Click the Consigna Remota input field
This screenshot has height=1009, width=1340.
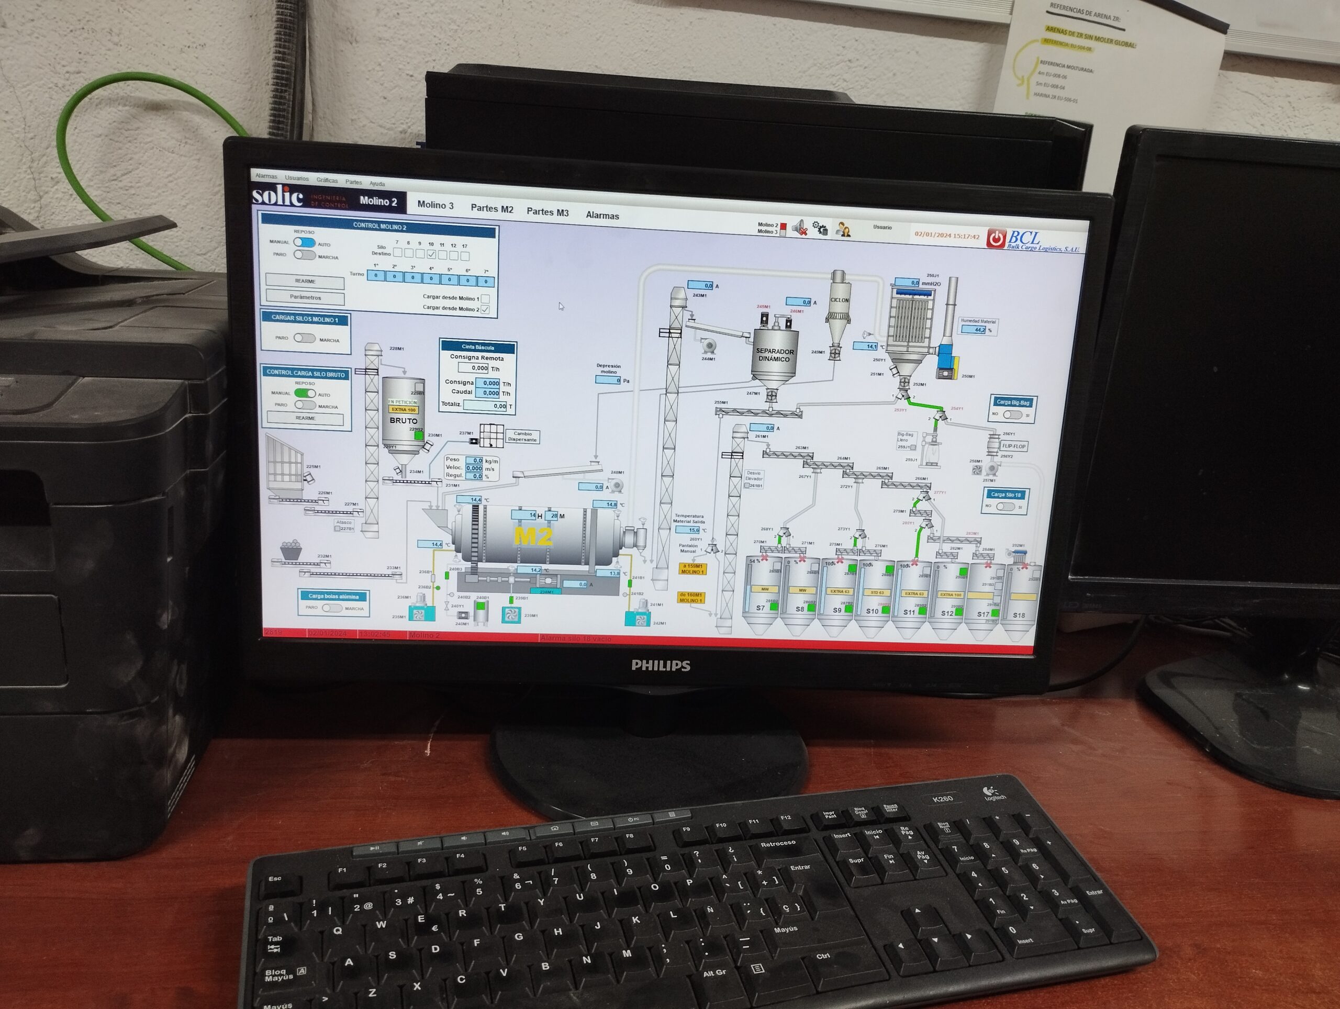pos(473,367)
